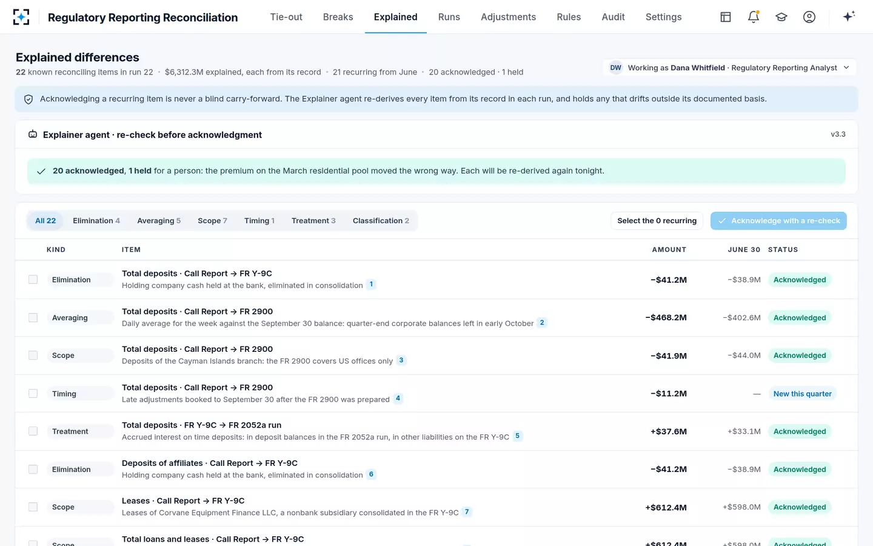Click the app logo icon

click(21, 17)
